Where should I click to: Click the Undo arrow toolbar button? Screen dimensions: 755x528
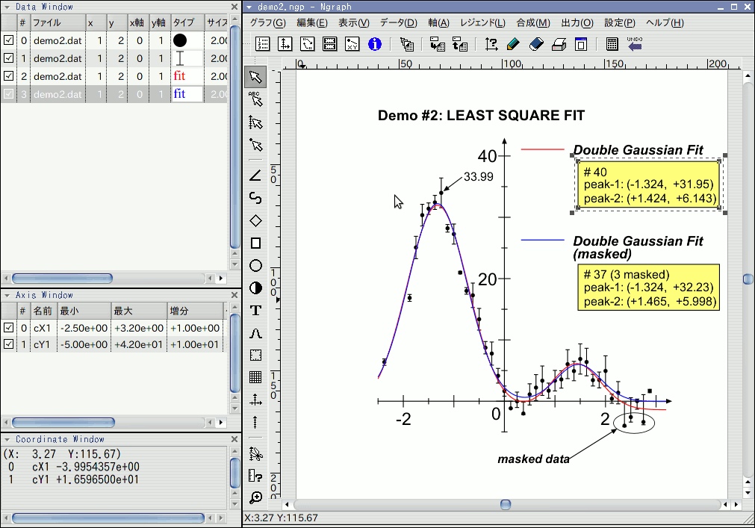[x=635, y=44]
